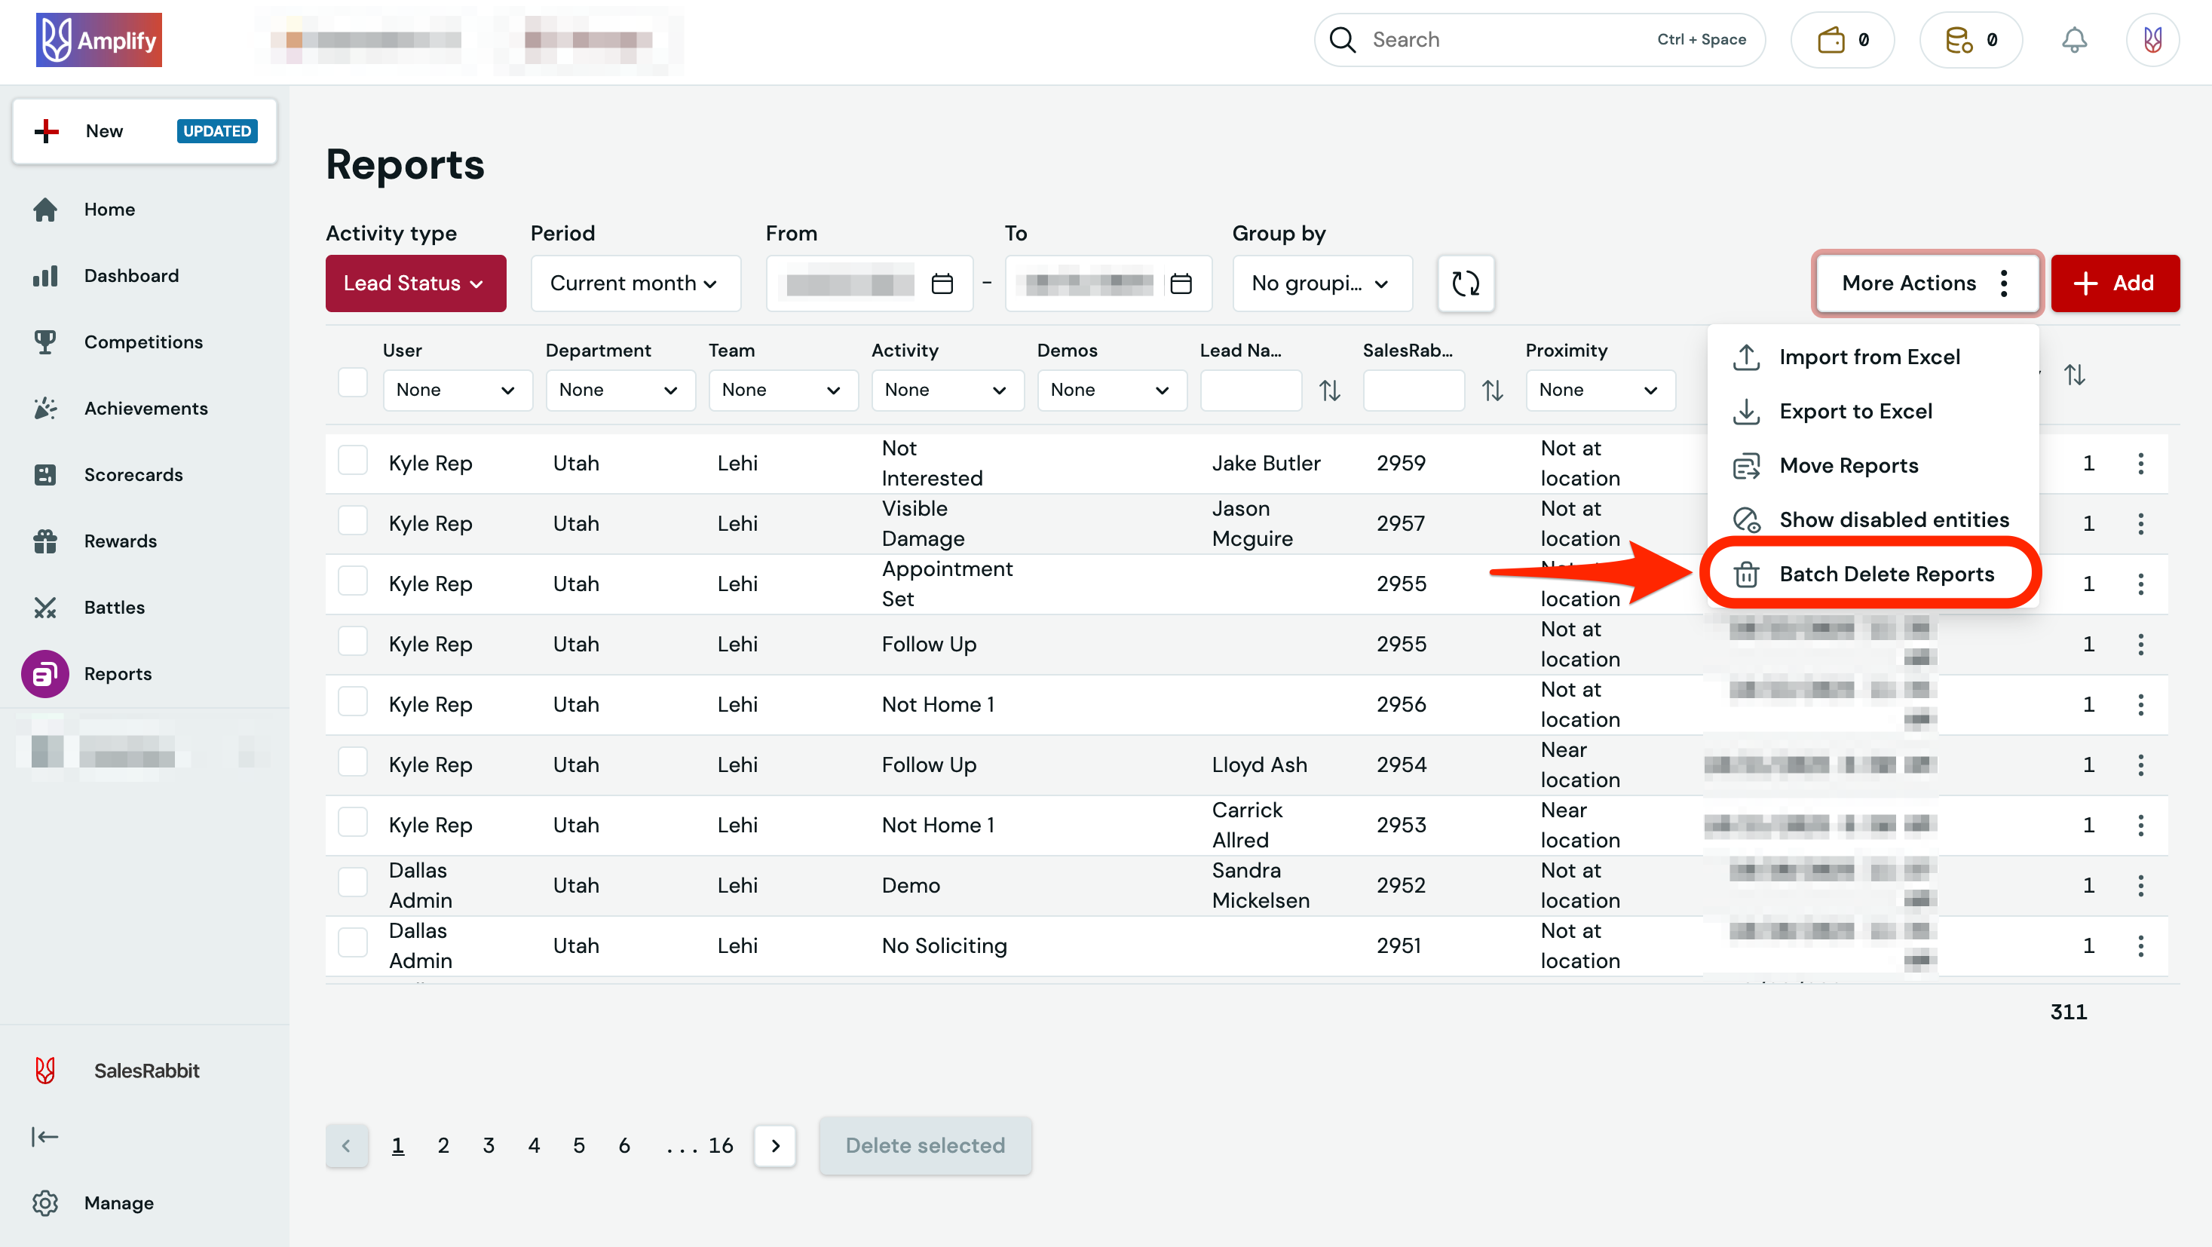Viewport: 2212px width, 1247px height.
Task: Go to page 2 of results
Action: 443,1144
